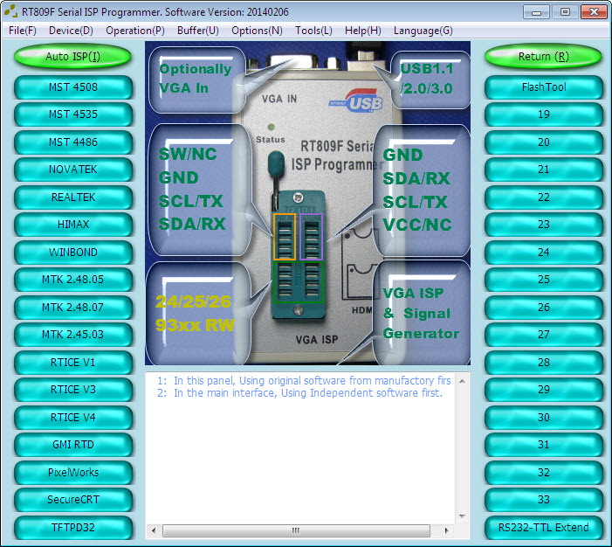The width and height of the screenshot is (612, 547).
Task: Open RS232-TTL Extend
Action: pos(544,528)
